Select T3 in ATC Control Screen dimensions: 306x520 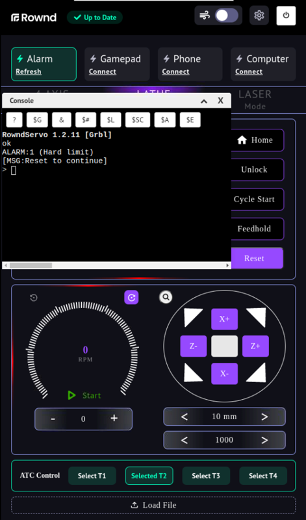[206, 476]
